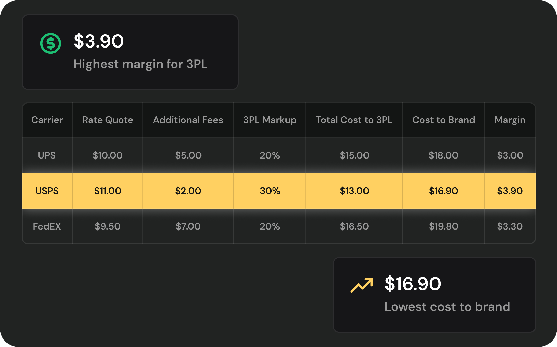Click the green dollar sign icon
This screenshot has width=557, height=347.
51,43
